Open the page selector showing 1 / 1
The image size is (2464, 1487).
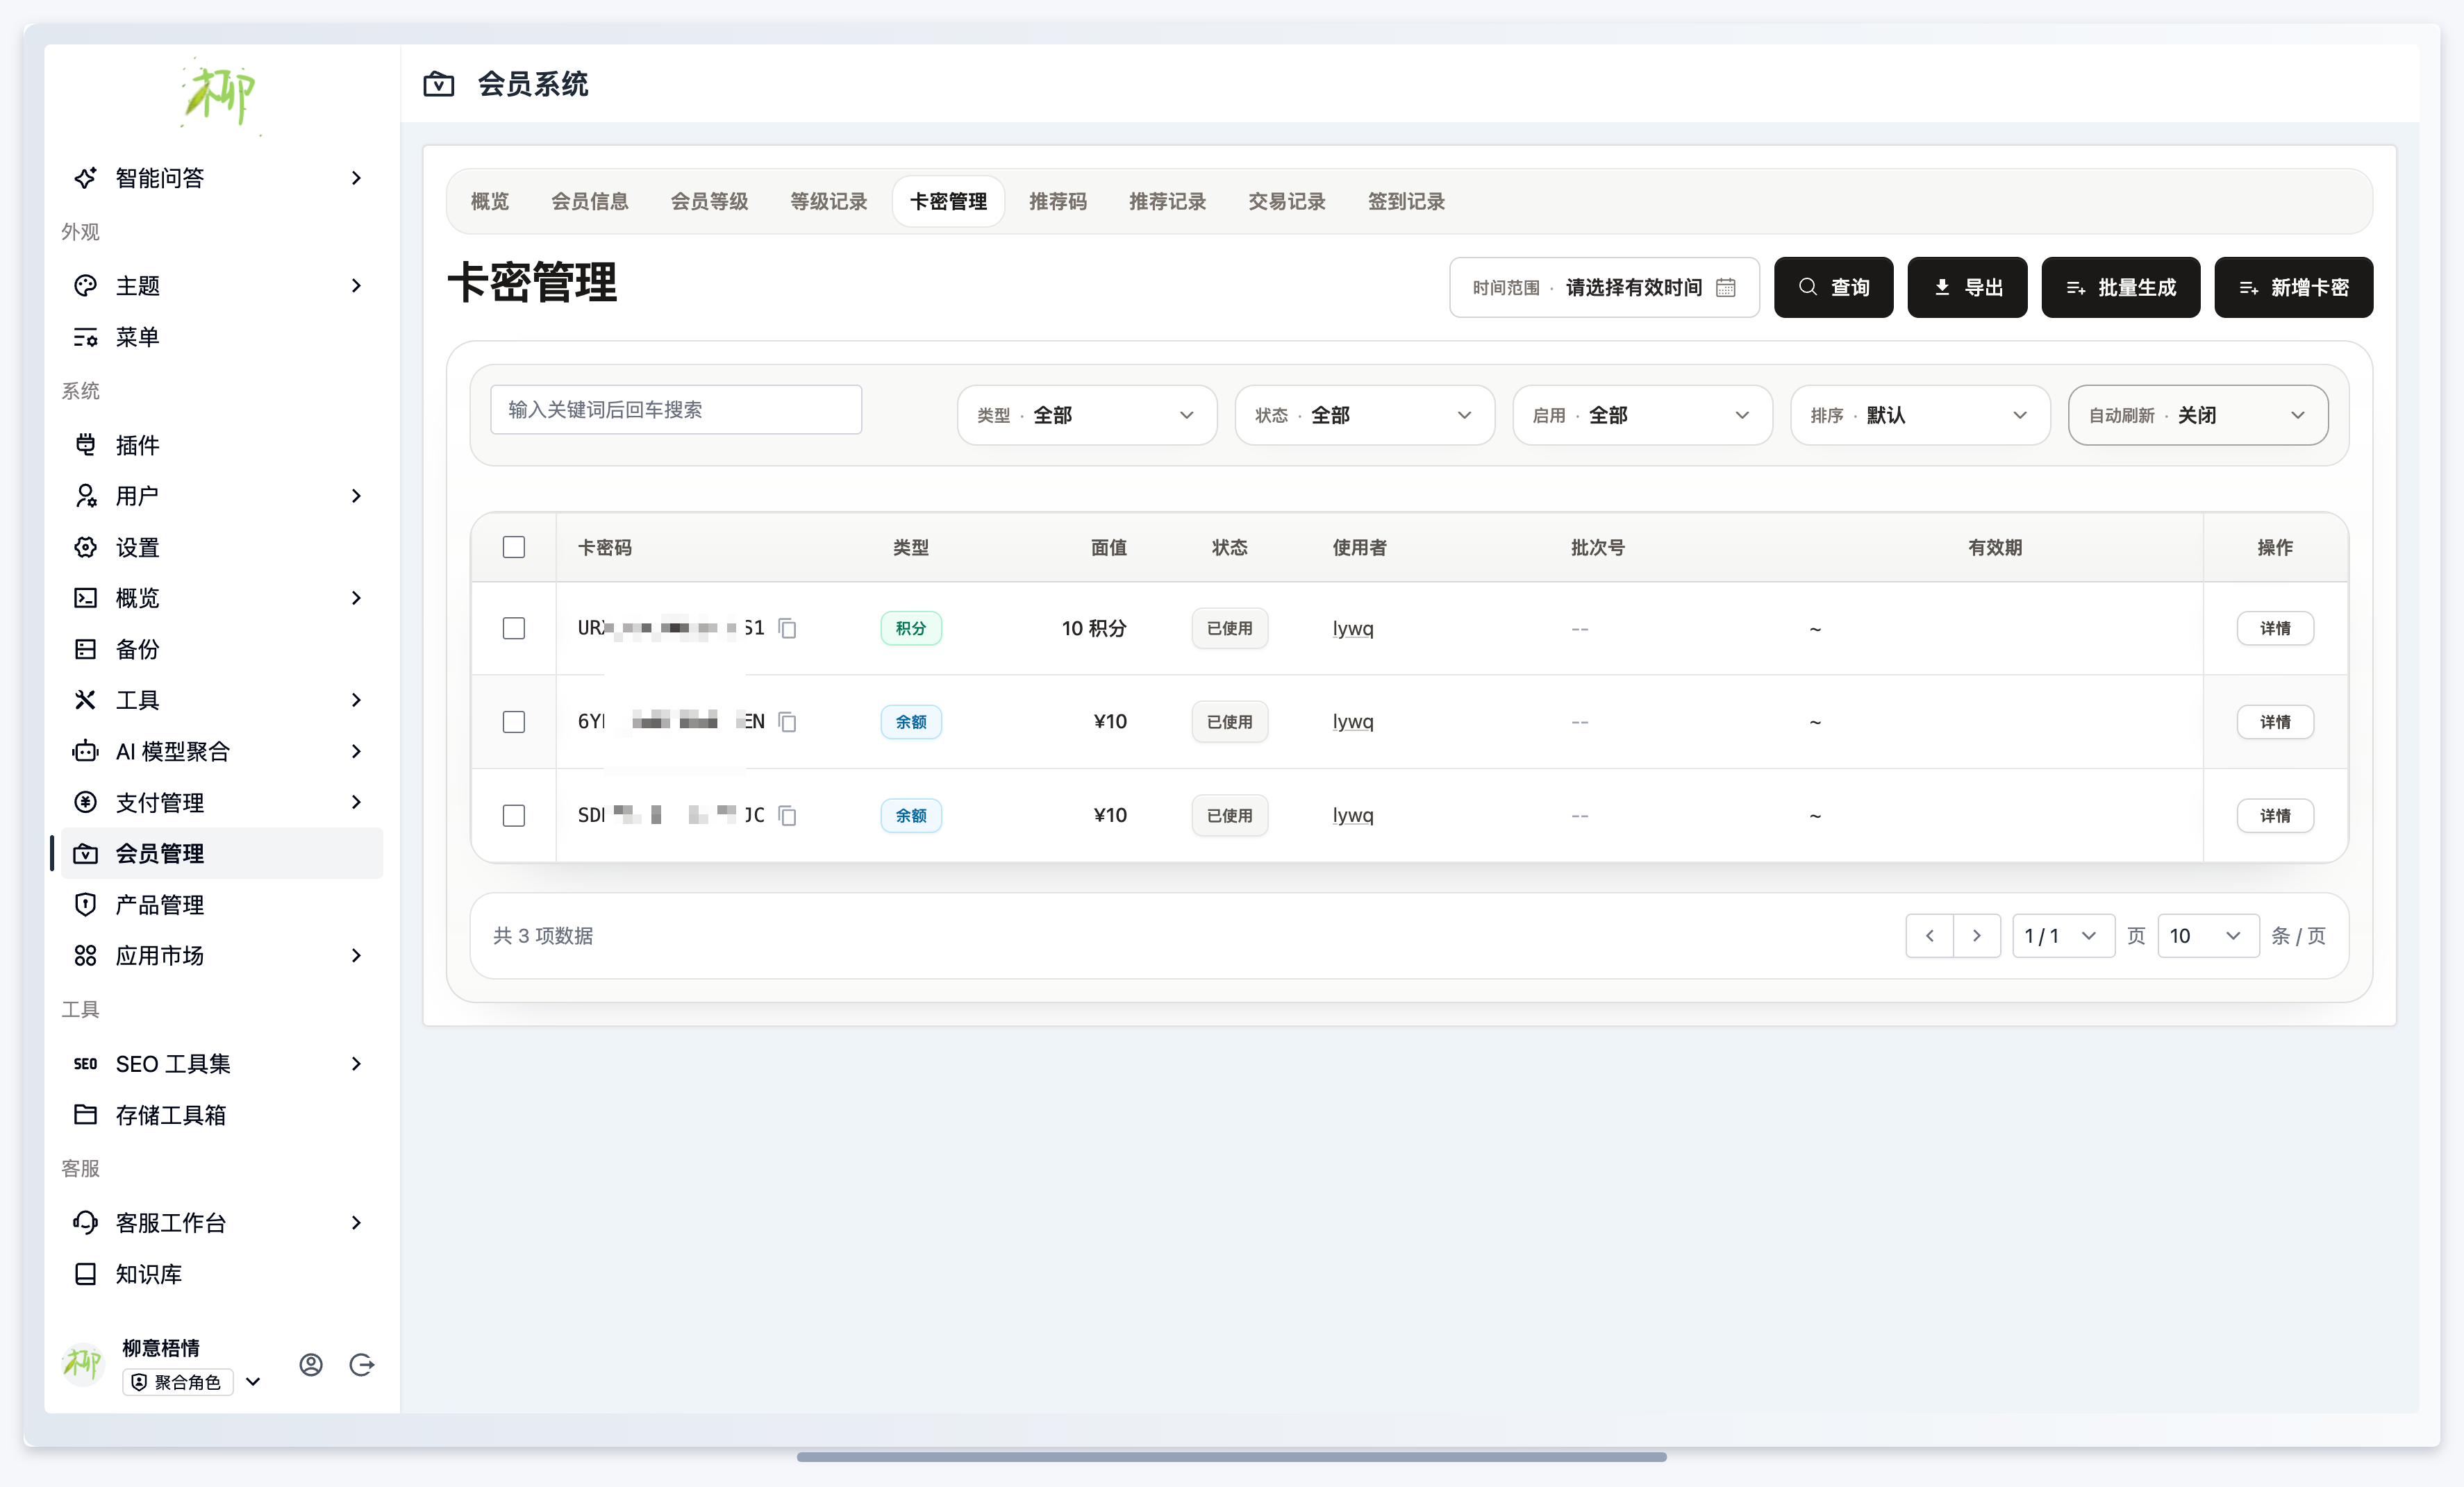click(2063, 935)
